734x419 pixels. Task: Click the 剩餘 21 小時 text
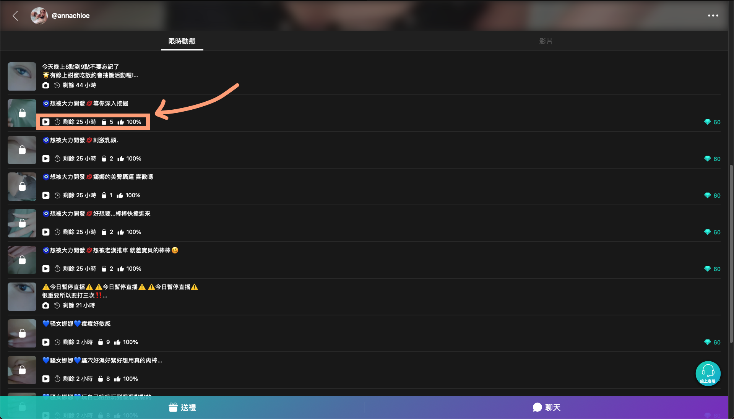coord(79,305)
